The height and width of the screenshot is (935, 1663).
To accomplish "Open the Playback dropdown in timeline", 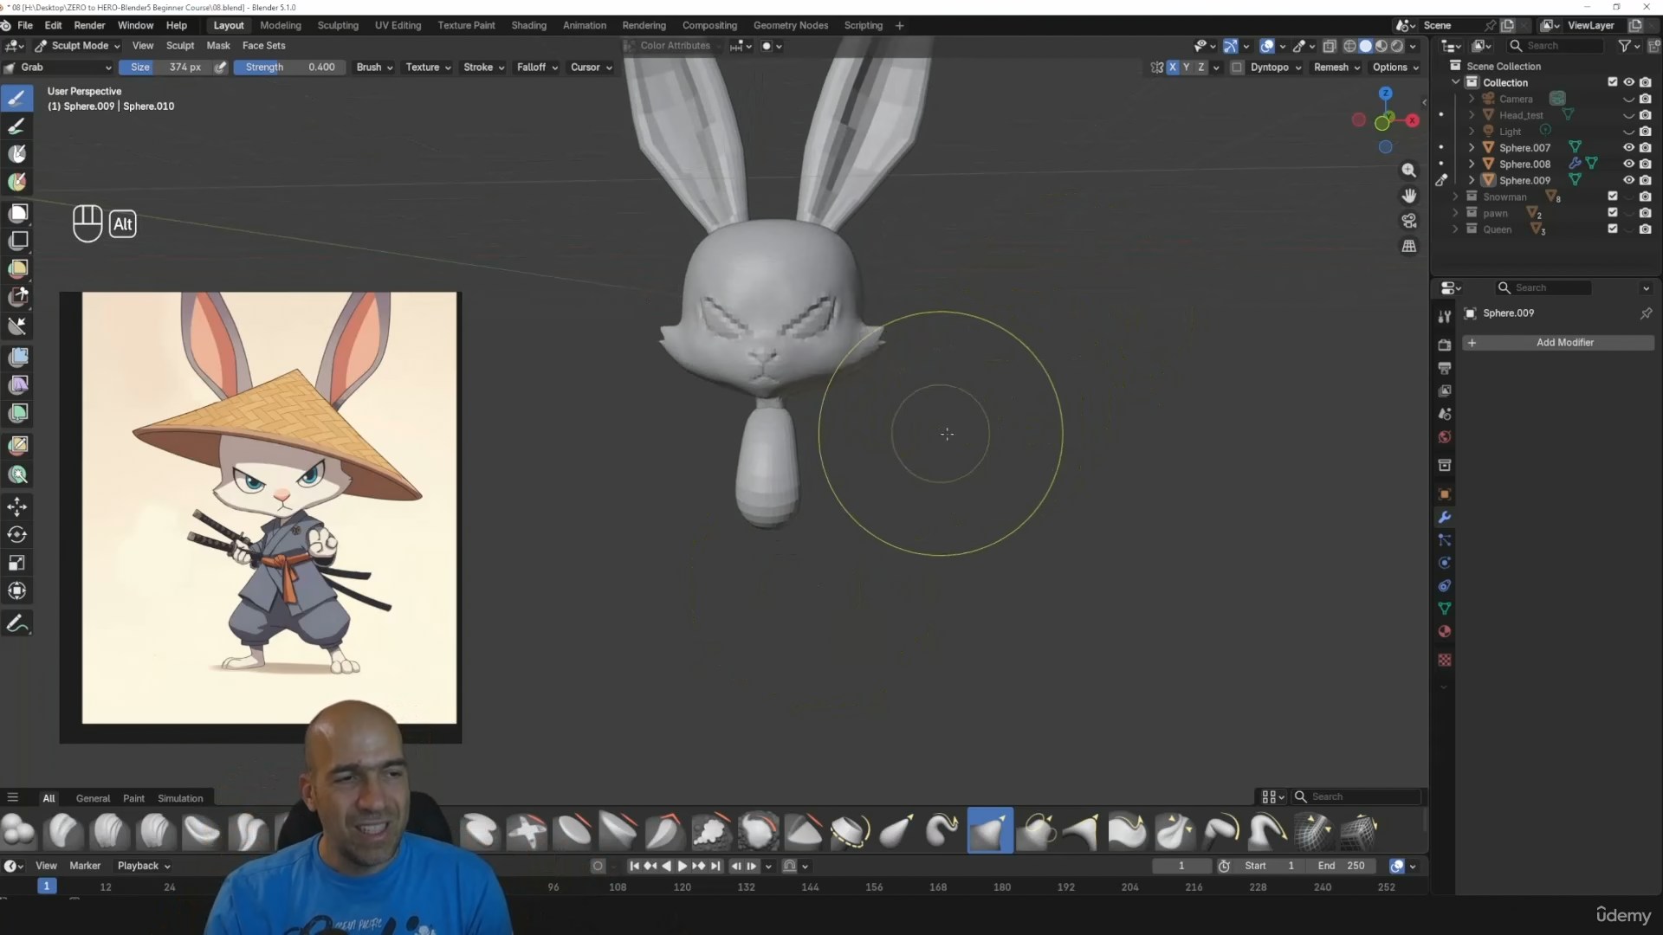I will [144, 866].
